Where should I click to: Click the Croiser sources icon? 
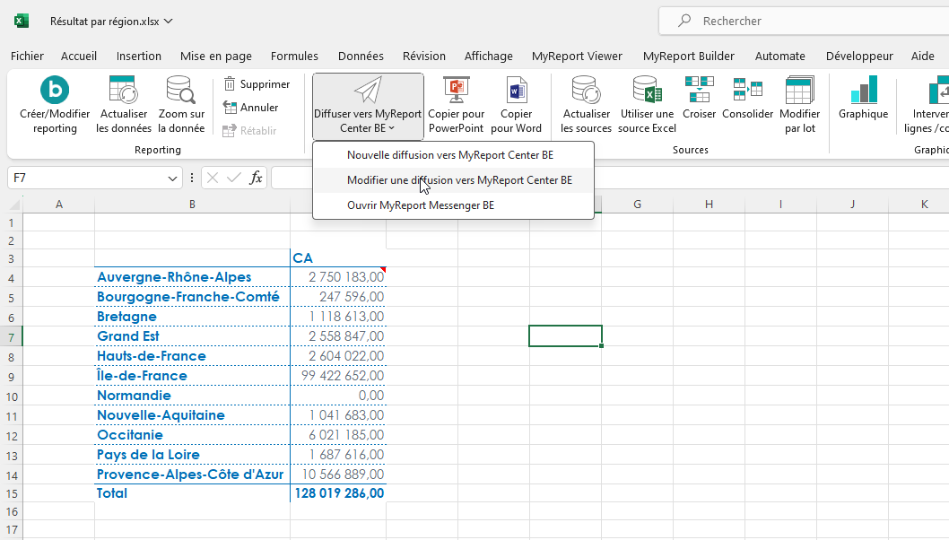699,90
